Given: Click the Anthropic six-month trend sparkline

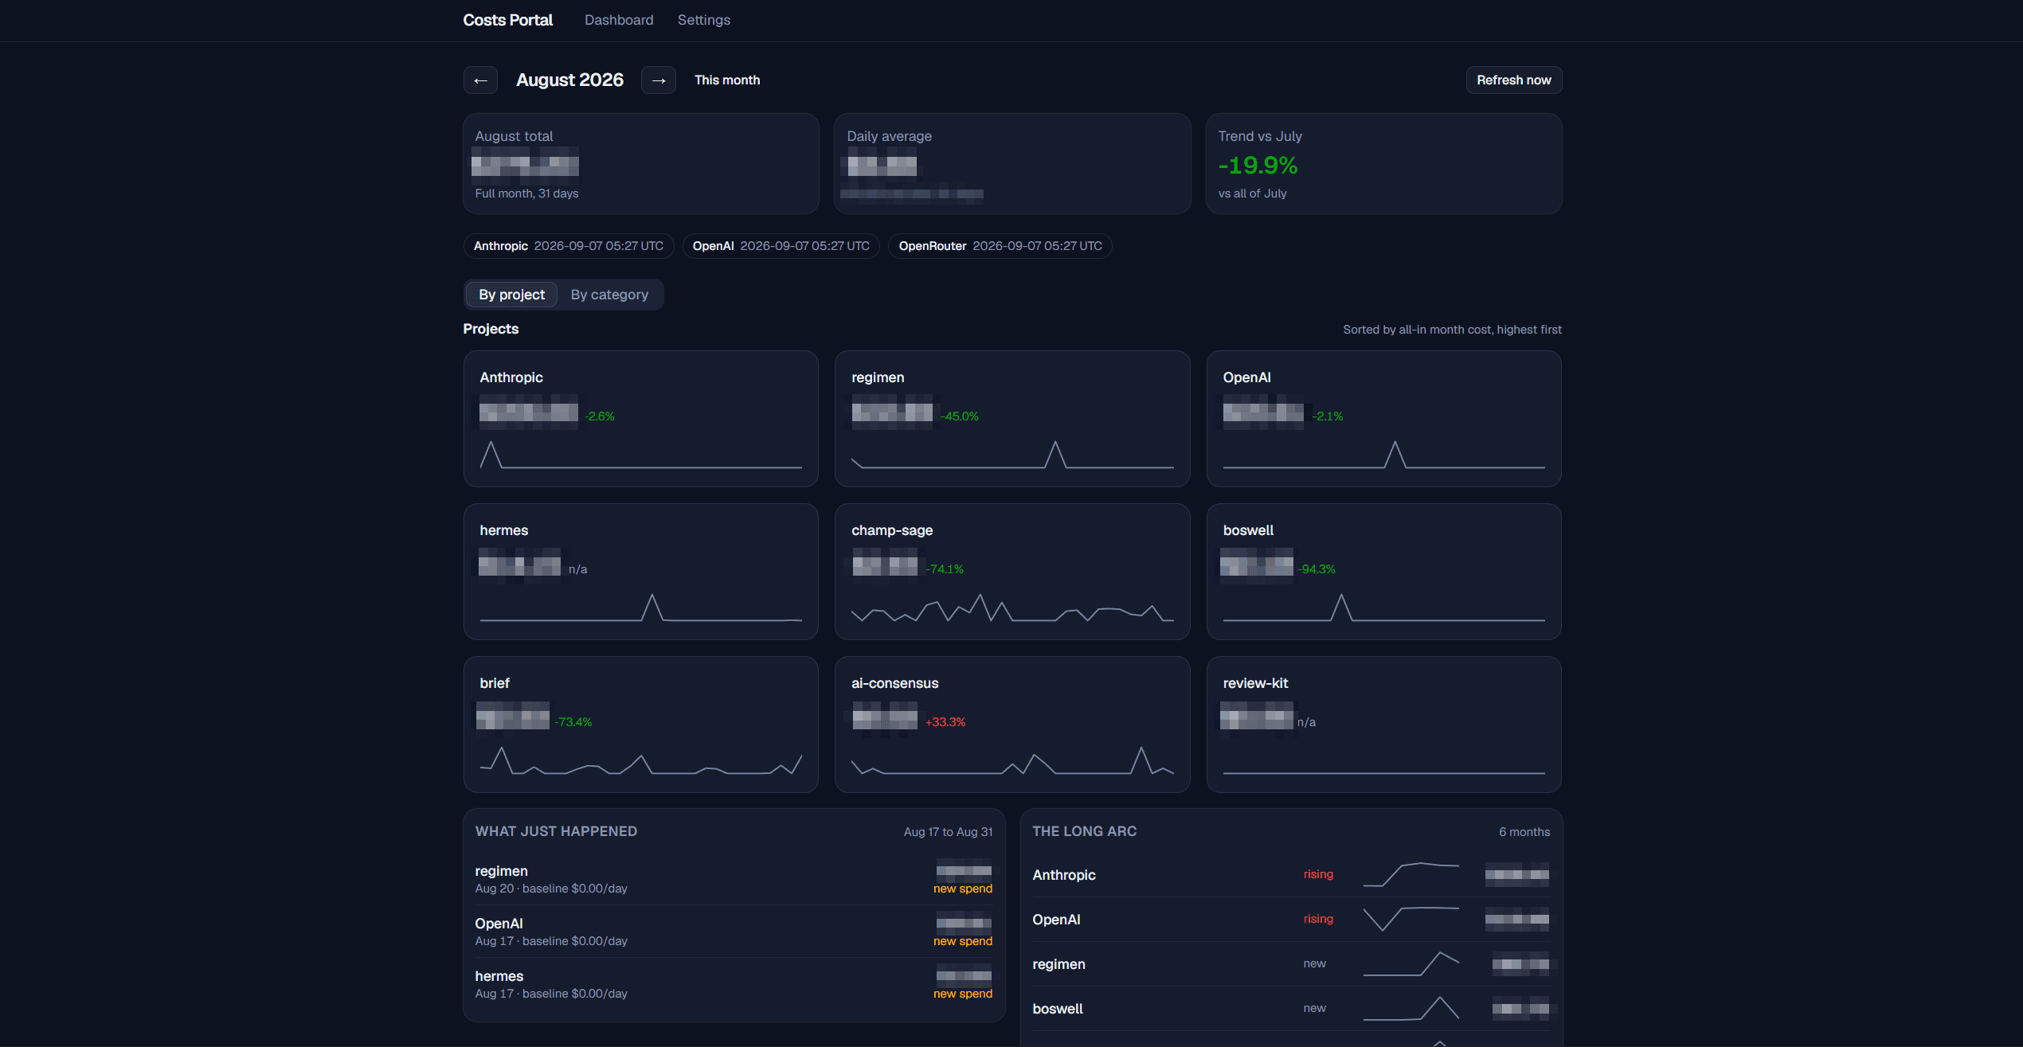Looking at the screenshot, I should tap(1411, 874).
